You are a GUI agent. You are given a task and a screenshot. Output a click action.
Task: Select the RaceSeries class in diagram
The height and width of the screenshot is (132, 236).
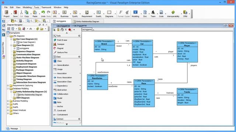click(97, 82)
